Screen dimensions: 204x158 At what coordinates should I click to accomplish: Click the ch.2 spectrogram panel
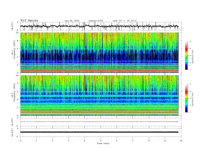[x=99, y=96]
